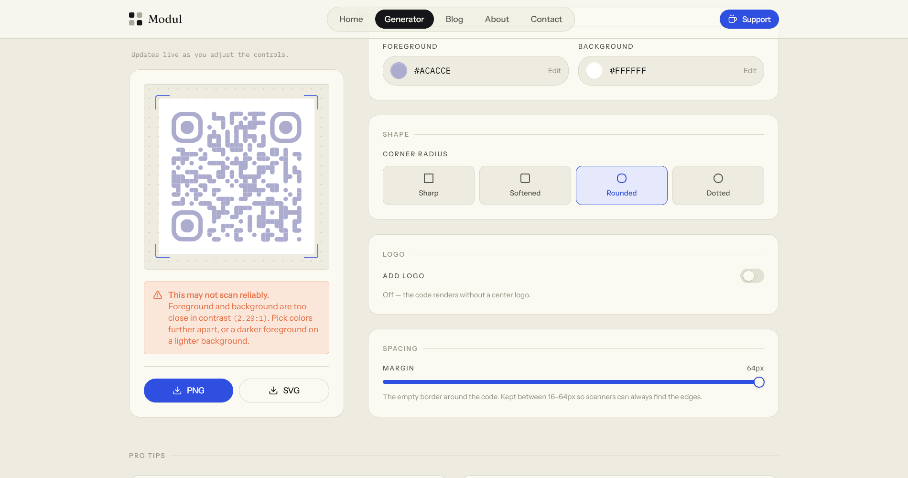
Task: Click the contrast ratio (2.20:1) text
Action: point(250,318)
